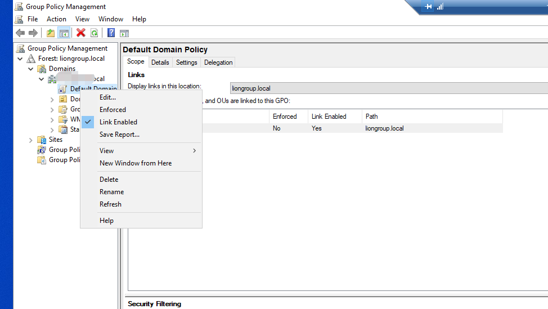The height and width of the screenshot is (309, 548).
Task: Click the Sites folder icon in tree
Action: click(x=42, y=140)
